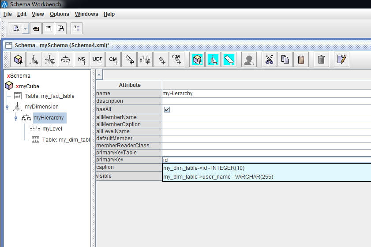Collapse the myDimension tree node
371x247 pixels.
[x=7, y=107]
